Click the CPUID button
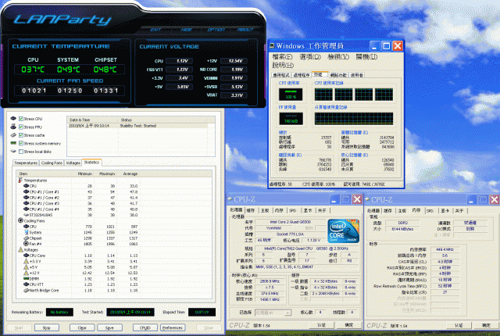This screenshot has width=500, height=336. (x=145, y=327)
